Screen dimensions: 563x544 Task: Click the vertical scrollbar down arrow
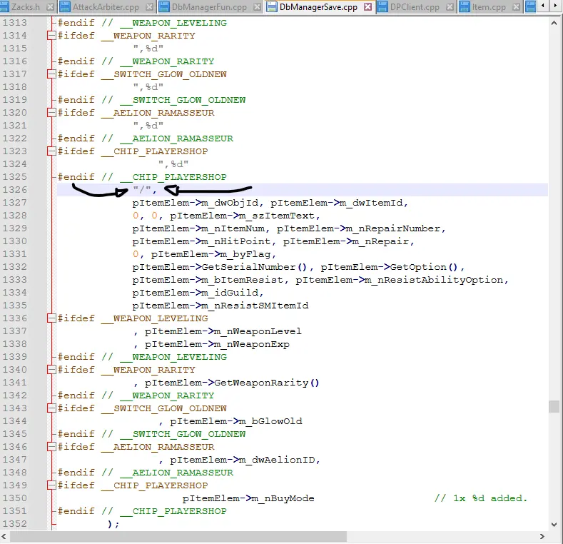coord(554,524)
